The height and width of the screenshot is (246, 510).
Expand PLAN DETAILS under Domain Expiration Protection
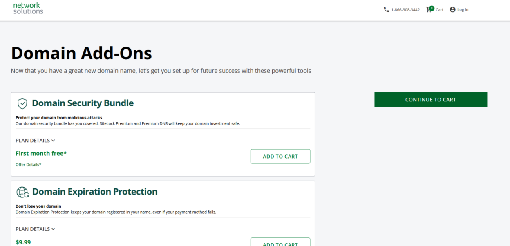pyautogui.click(x=35, y=229)
